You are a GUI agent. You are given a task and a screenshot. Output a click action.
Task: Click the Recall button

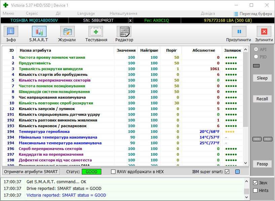262,99
